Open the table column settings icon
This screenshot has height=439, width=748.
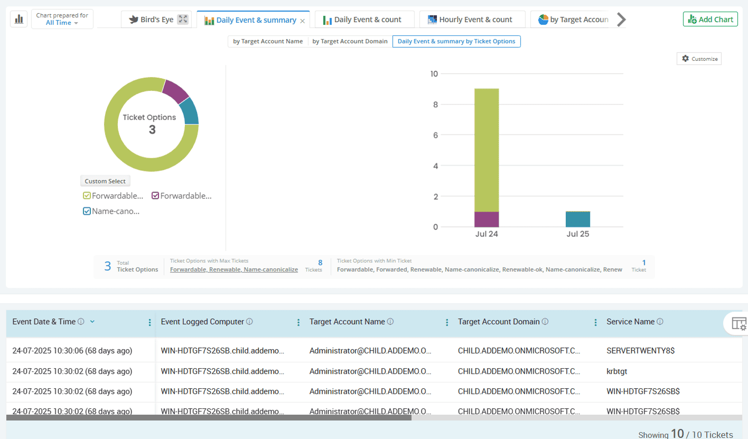click(739, 323)
